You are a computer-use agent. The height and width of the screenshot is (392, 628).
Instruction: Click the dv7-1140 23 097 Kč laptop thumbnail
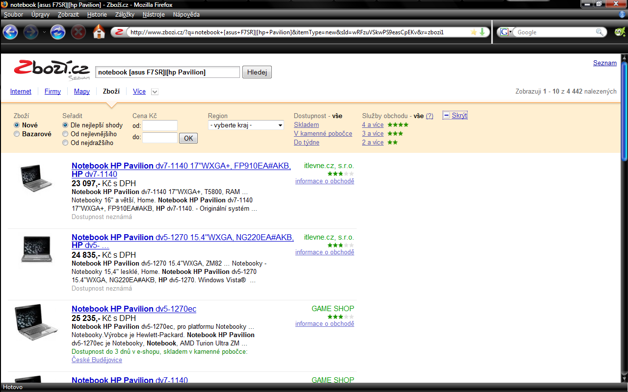coord(36,178)
